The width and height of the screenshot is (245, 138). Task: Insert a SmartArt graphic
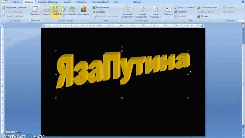pos(72,11)
